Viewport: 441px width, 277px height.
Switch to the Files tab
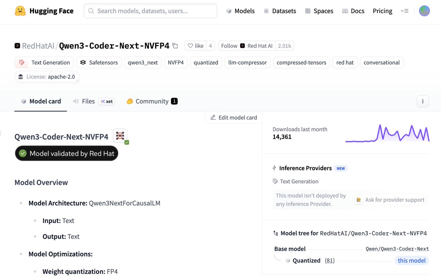[84, 101]
